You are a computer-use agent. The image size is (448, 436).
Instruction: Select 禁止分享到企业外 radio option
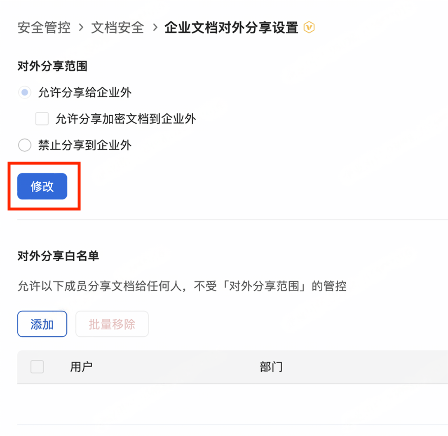[25, 145]
